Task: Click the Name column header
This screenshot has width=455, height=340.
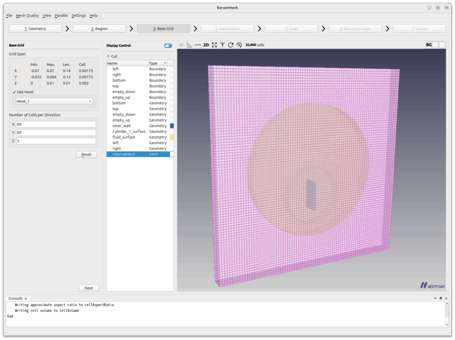Action: [x=127, y=63]
